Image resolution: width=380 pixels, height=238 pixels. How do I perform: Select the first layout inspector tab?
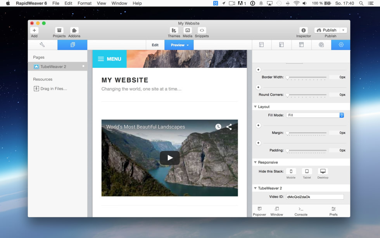point(261,45)
